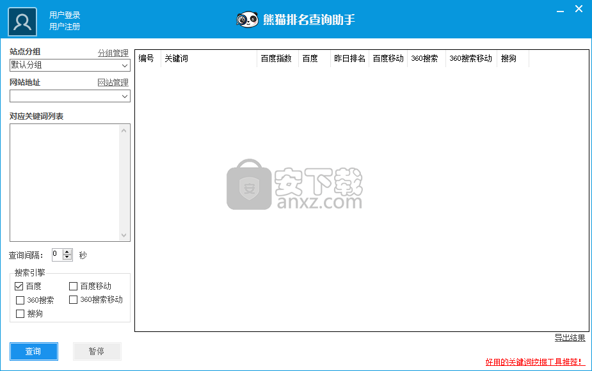Click the user avatar icon

pyautogui.click(x=22, y=22)
